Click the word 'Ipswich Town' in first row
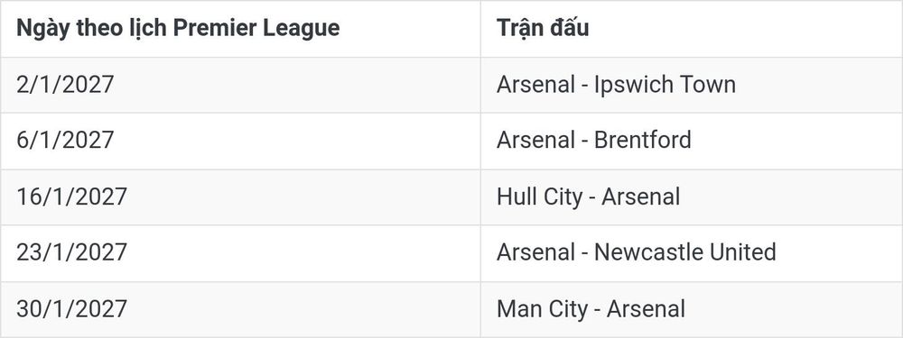 666,85
